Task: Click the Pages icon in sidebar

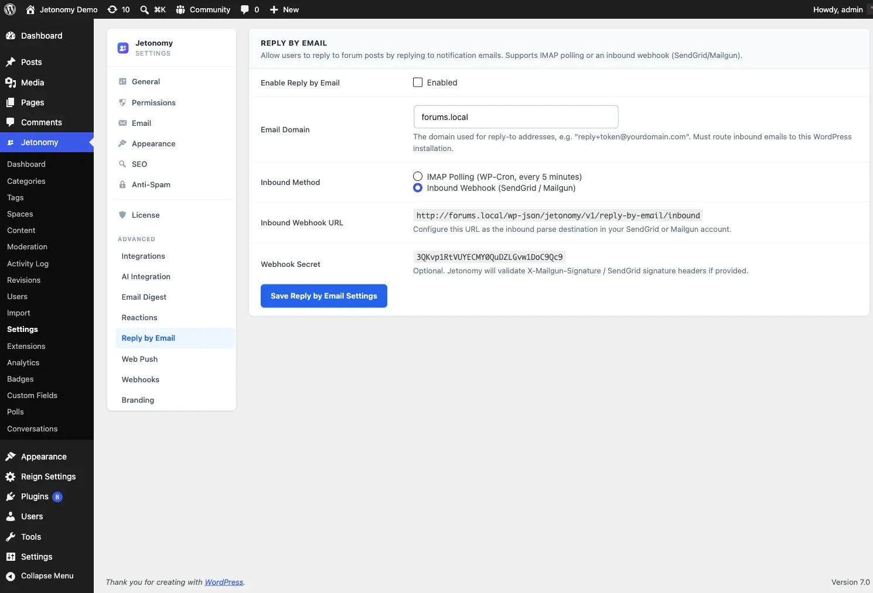Action: point(11,102)
